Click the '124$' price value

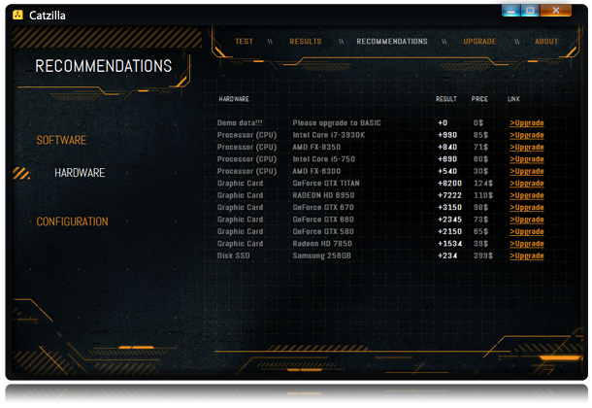point(483,184)
